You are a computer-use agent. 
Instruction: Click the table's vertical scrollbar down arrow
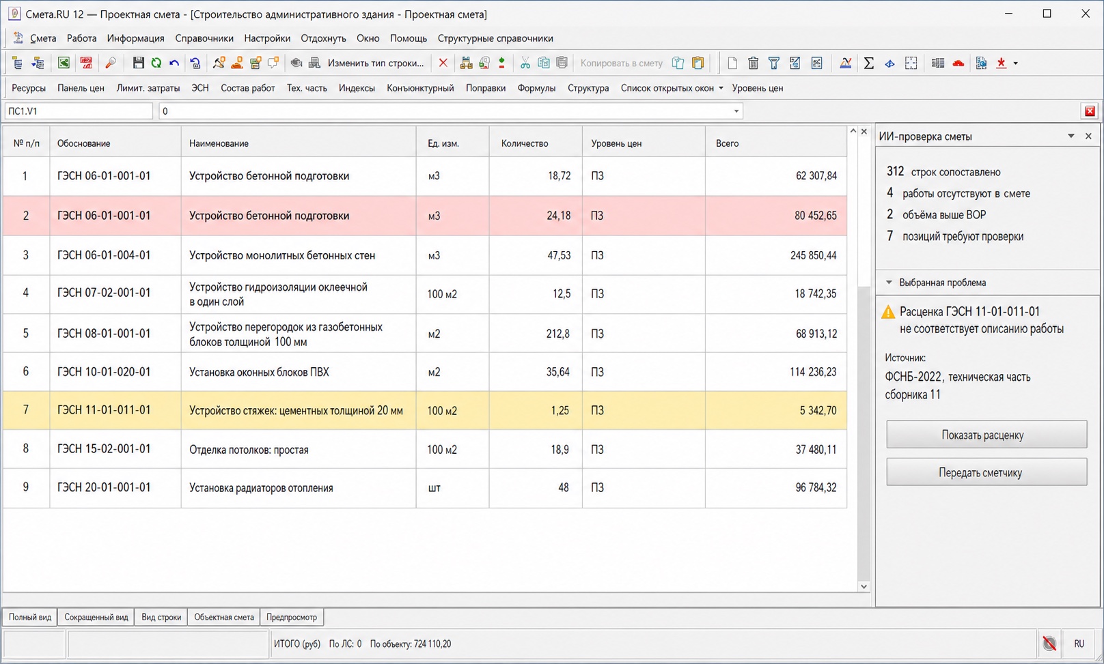click(x=864, y=586)
